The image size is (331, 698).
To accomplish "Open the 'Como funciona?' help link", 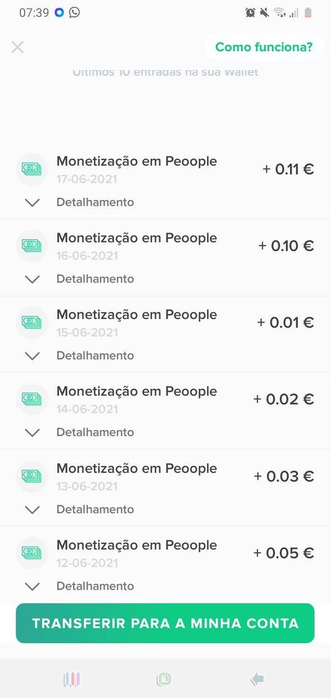I will (264, 47).
